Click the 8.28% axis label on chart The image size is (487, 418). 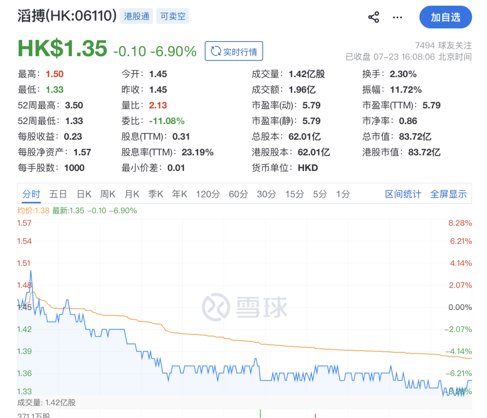(460, 223)
